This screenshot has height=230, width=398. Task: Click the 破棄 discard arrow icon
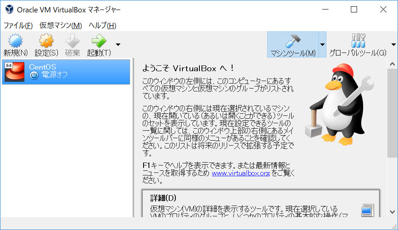[72, 41]
